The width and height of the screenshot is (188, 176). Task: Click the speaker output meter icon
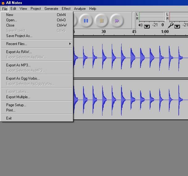click(x=140, y=25)
